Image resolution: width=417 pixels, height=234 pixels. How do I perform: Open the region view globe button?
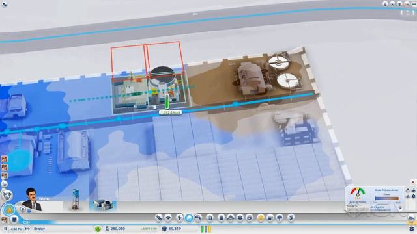coord(7,196)
